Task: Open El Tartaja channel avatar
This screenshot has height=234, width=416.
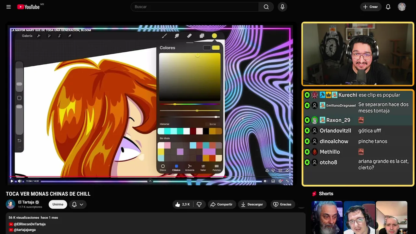Action: tap(10, 204)
